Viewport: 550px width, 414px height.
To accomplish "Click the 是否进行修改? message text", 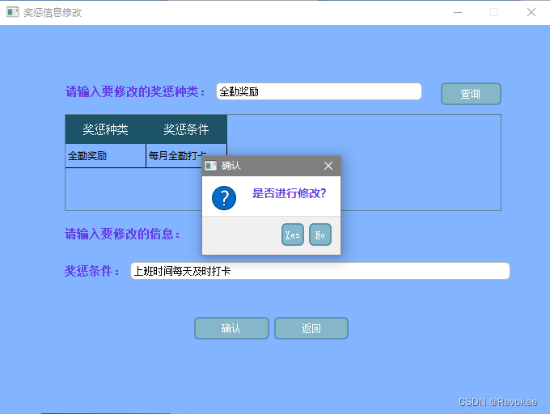I will pos(289,193).
